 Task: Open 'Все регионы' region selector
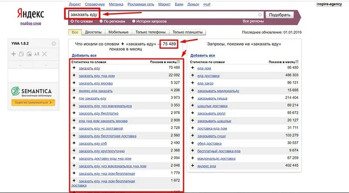click(x=253, y=21)
